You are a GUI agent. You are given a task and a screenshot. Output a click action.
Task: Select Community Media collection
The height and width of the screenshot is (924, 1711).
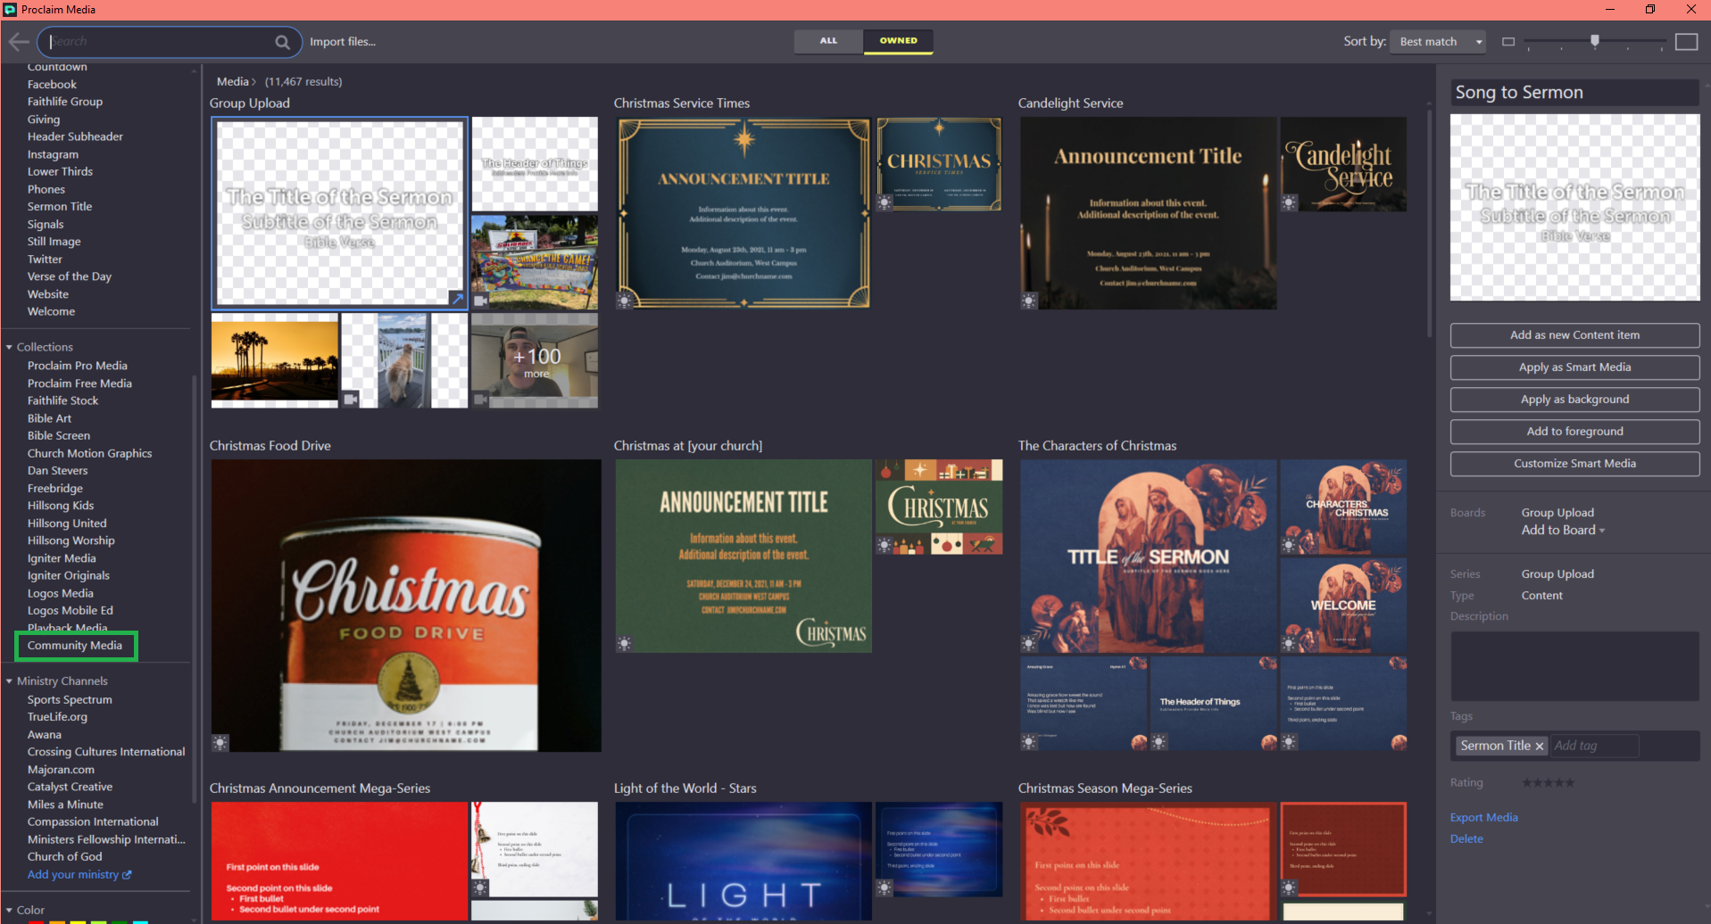(x=75, y=646)
